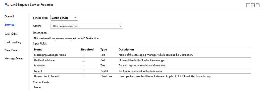Open the Service Type dropdown
Screen dimensions: 263x90
64,18
